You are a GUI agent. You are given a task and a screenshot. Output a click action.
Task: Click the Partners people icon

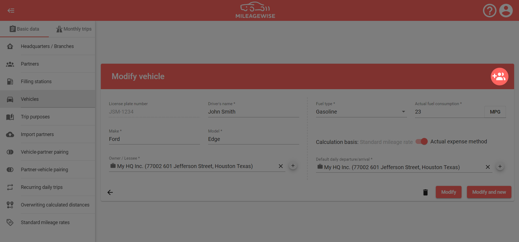click(x=10, y=64)
